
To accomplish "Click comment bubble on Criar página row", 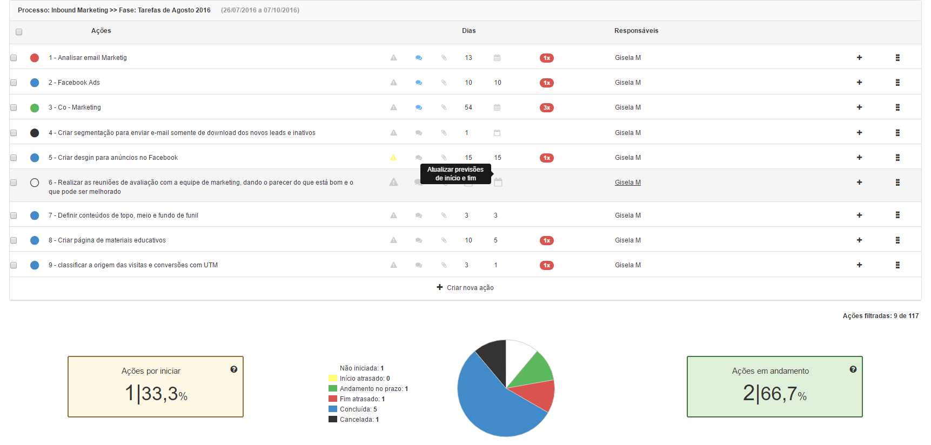I will point(419,240).
